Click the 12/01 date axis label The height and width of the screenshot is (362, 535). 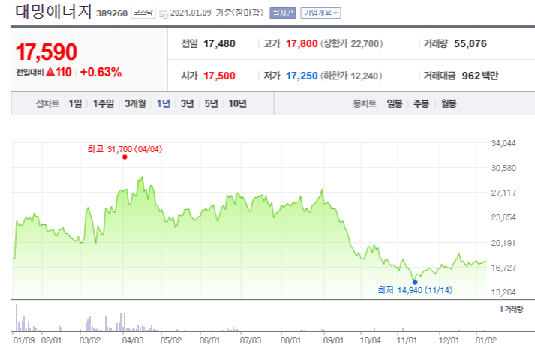point(449,340)
